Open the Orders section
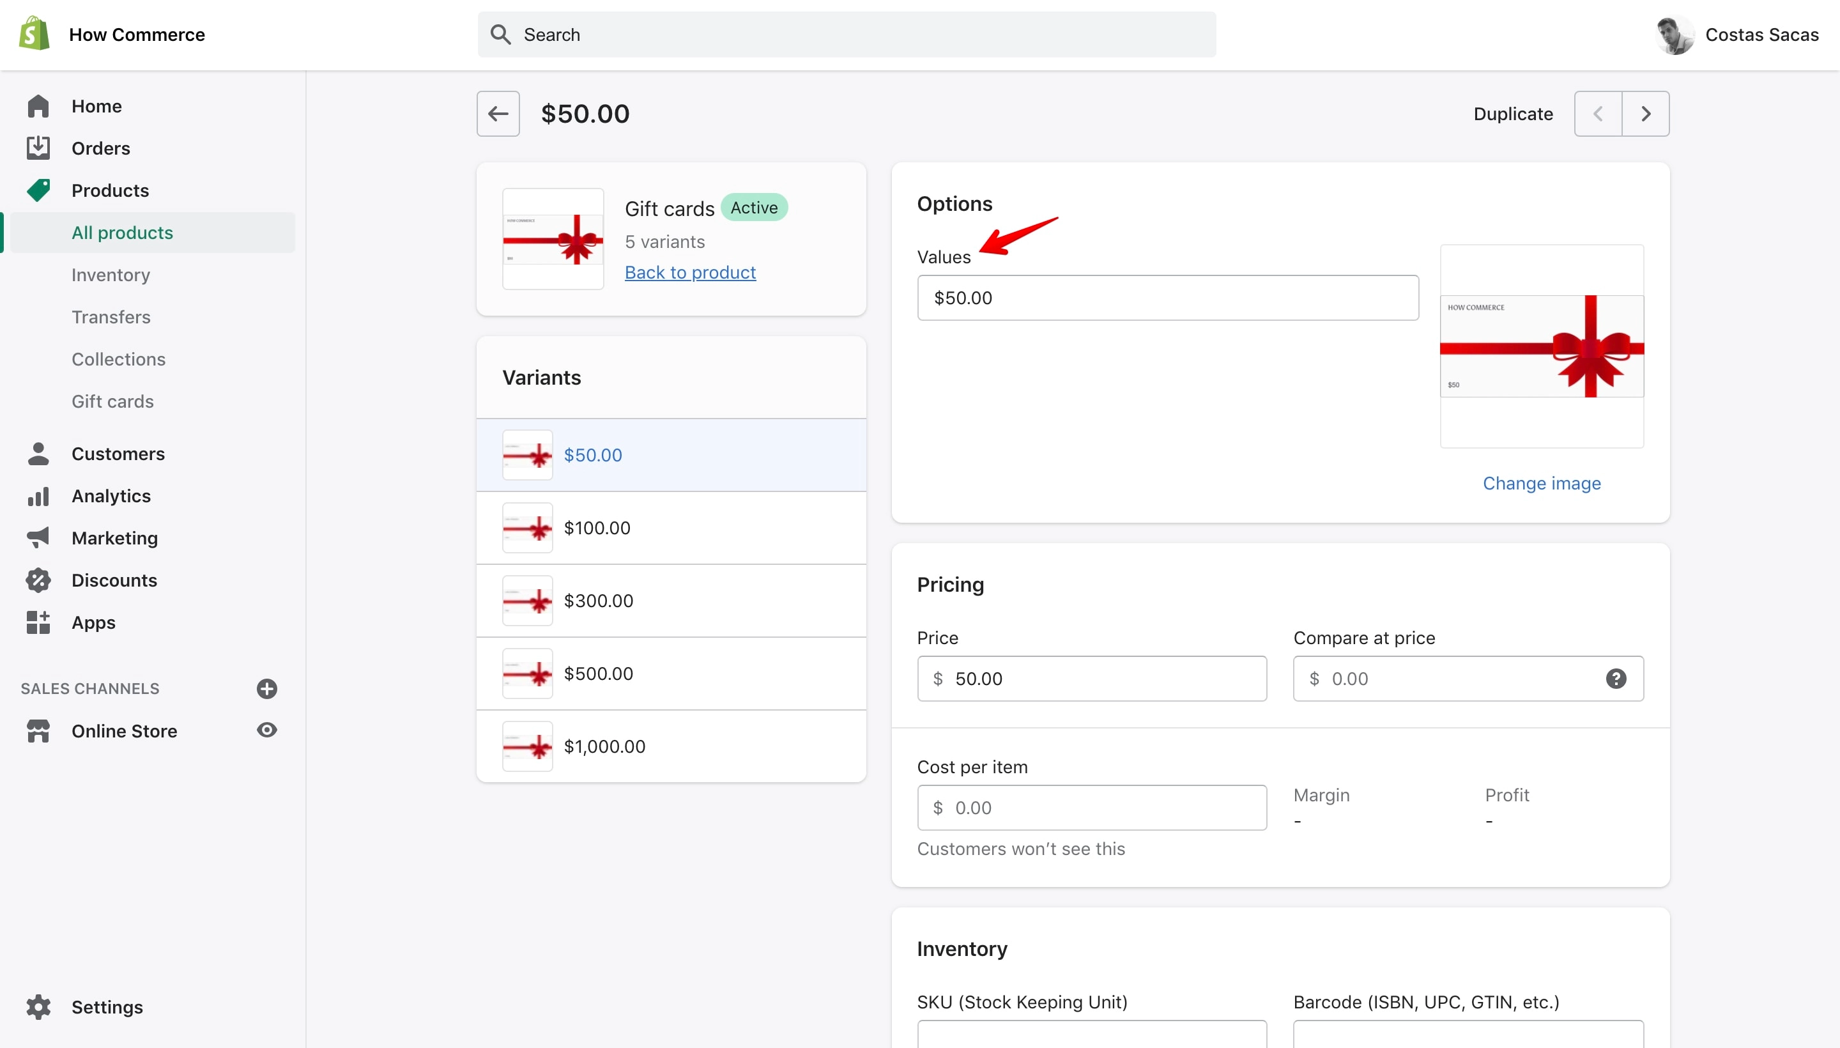This screenshot has width=1840, height=1048. pyautogui.click(x=101, y=148)
